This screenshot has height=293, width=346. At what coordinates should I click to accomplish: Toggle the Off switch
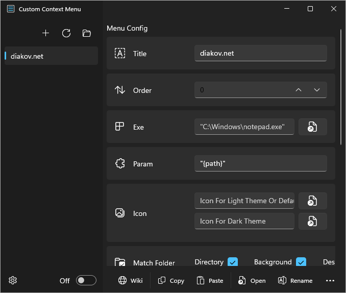click(x=86, y=280)
